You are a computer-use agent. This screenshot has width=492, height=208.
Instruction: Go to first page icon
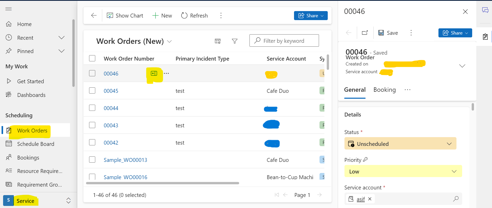tap(277, 195)
